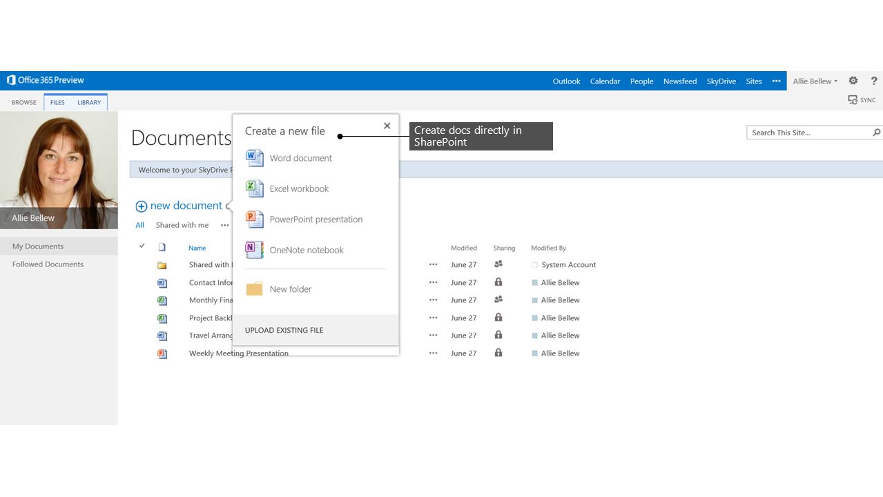Open My Documents in the sidebar
The width and height of the screenshot is (883, 497).
pos(59,246)
